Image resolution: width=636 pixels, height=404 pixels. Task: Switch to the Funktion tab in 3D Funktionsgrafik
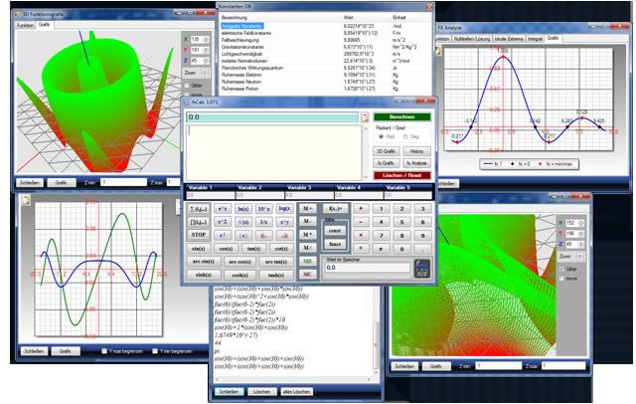pos(23,25)
